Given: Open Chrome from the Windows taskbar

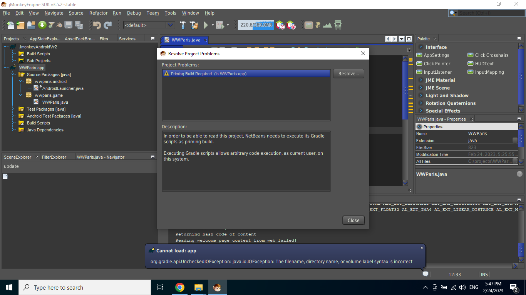Looking at the screenshot, I should click(x=179, y=287).
